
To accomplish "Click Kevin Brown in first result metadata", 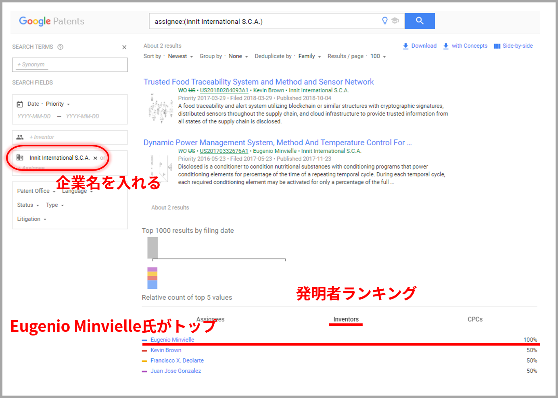I will (269, 91).
